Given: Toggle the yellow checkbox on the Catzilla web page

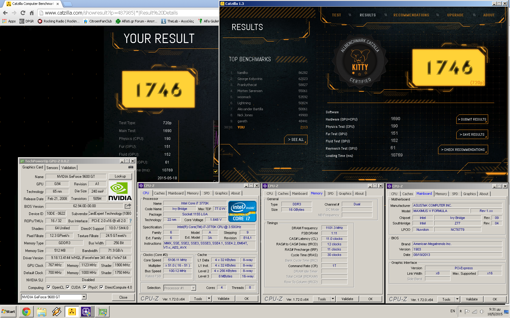Looking at the screenshot, I should [x=216, y=171].
